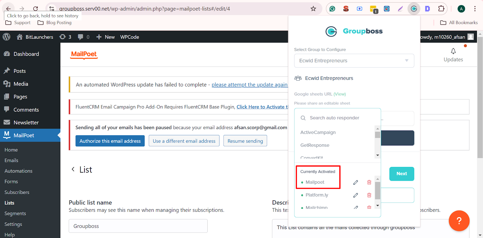
Task: Go back using List back chevron
Action: [73, 169]
